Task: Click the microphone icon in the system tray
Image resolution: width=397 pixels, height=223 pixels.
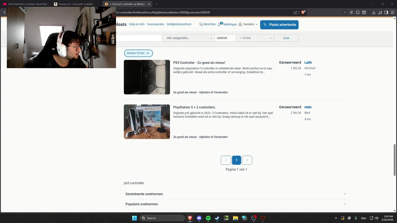Action: [x=356, y=218]
